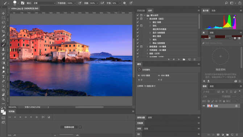
Task: Select the Zoom tool in the toolbar
Action: point(3,99)
